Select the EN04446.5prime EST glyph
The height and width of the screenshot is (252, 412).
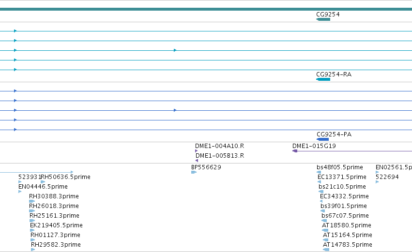click(x=20, y=192)
